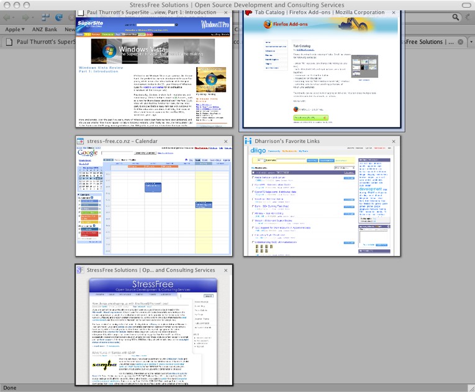Go back with the Back arrow button

pyautogui.click(x=7, y=17)
